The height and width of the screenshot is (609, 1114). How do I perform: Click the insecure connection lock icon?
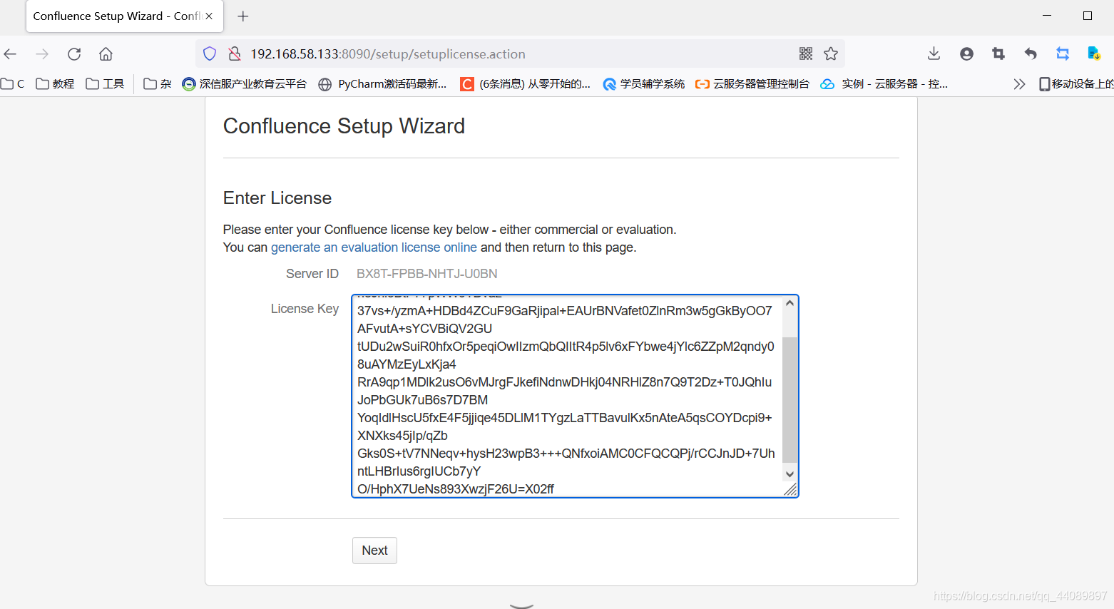pos(234,53)
